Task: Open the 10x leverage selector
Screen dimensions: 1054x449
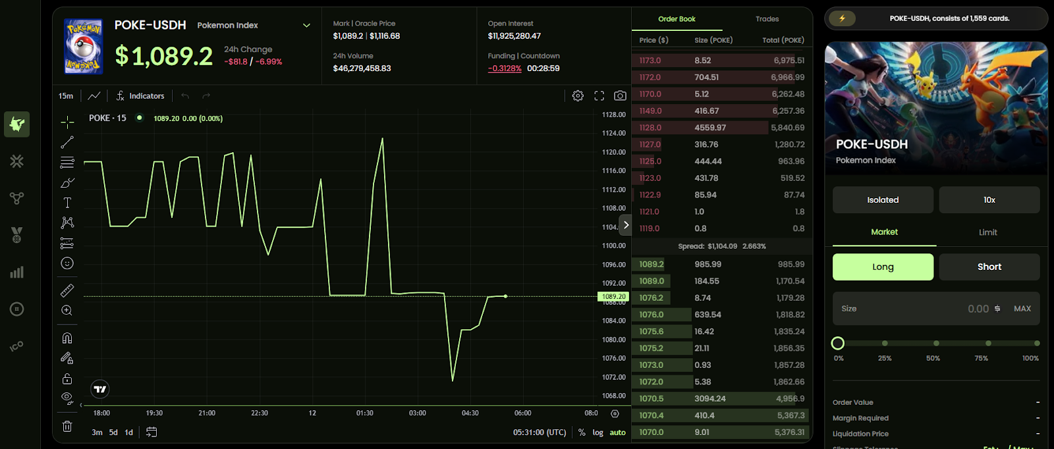Action: click(x=989, y=200)
